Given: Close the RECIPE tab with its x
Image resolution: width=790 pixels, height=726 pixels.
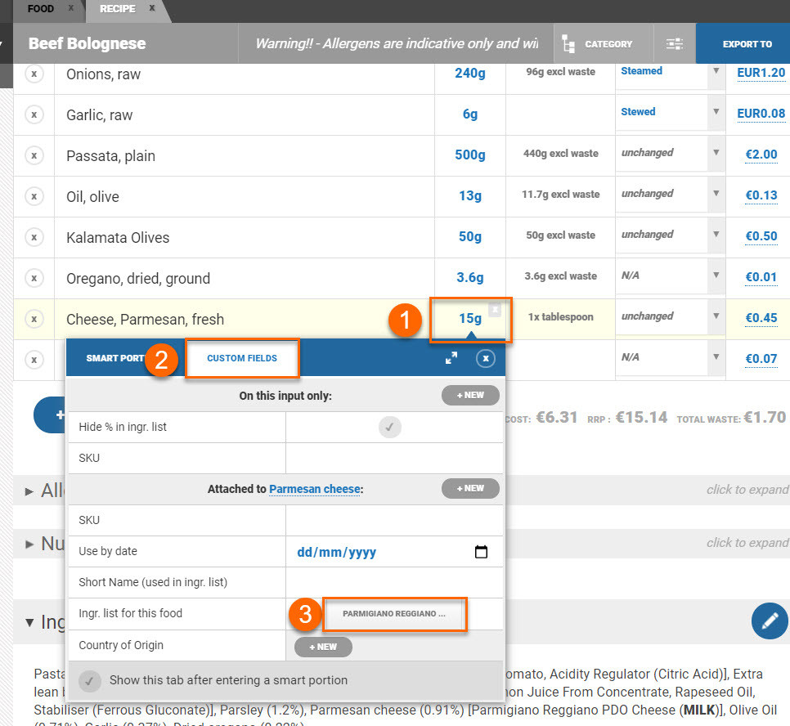Looking at the screenshot, I should 152,8.
